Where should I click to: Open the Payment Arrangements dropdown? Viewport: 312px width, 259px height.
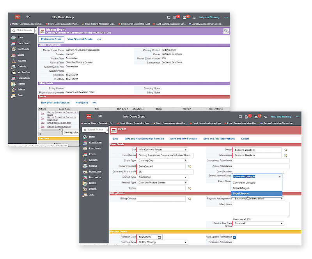point(259,199)
